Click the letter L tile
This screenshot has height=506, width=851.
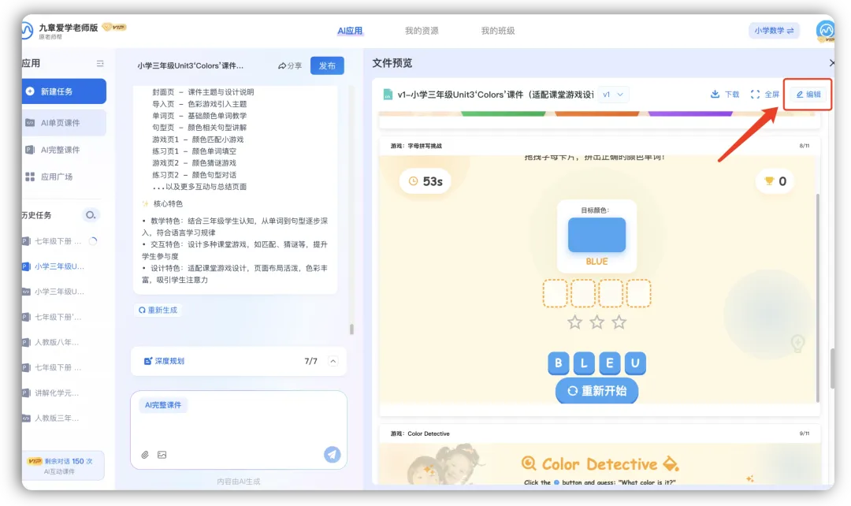coord(584,363)
